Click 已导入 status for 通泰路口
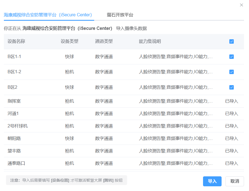Image resolution: width=249 pixels, height=191 pixels. point(232,163)
